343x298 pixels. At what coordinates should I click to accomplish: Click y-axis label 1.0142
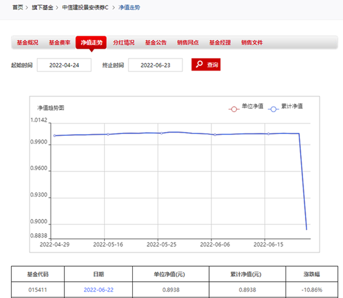tap(39, 120)
